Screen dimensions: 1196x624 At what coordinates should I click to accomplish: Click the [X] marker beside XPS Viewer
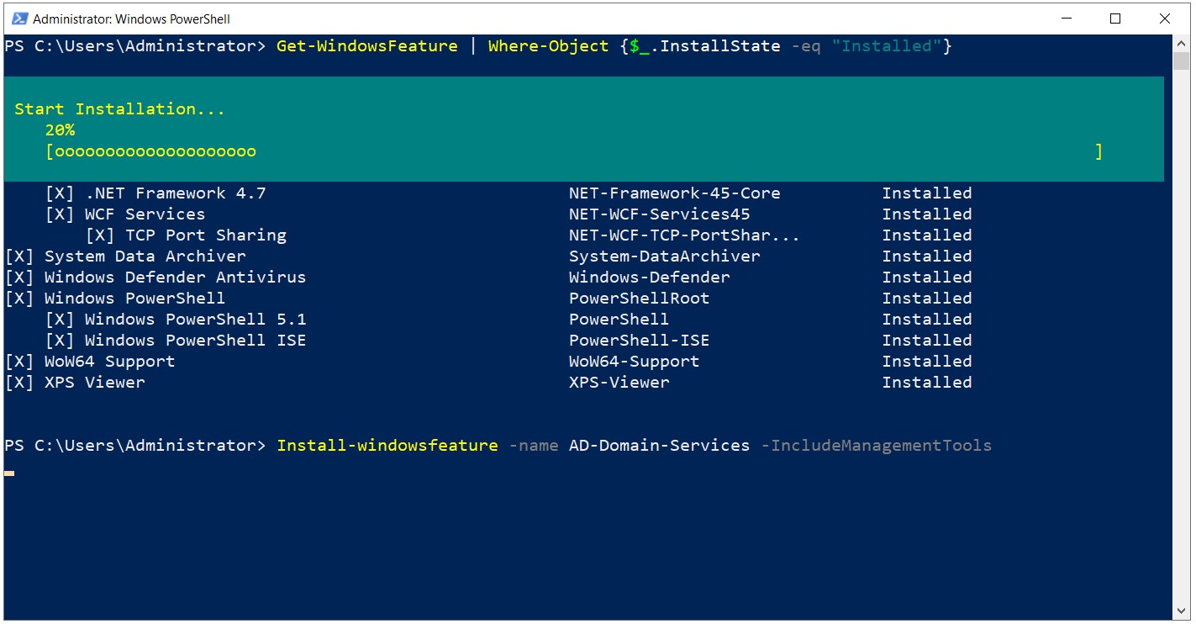coord(19,382)
